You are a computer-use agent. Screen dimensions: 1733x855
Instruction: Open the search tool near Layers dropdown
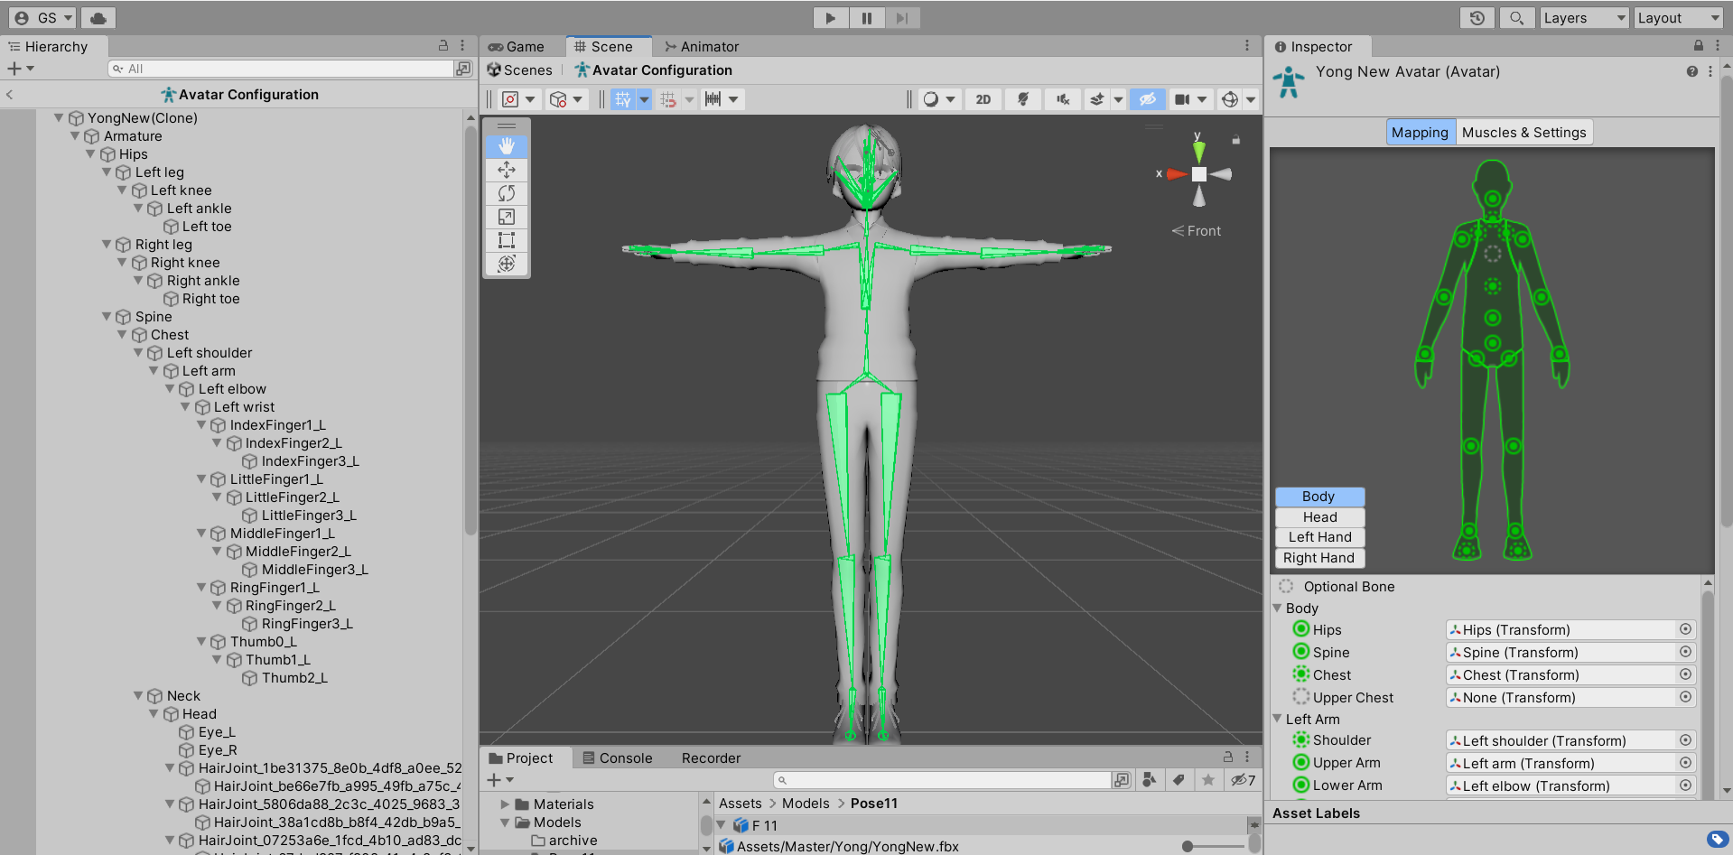pos(1516,17)
